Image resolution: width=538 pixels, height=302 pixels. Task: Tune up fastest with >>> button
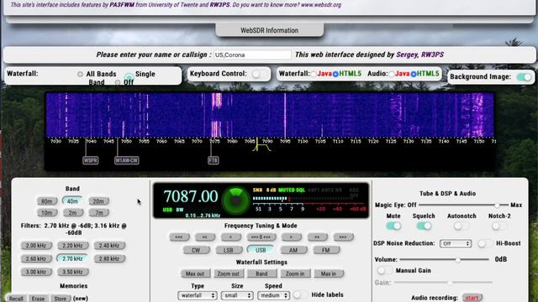(x=343, y=237)
